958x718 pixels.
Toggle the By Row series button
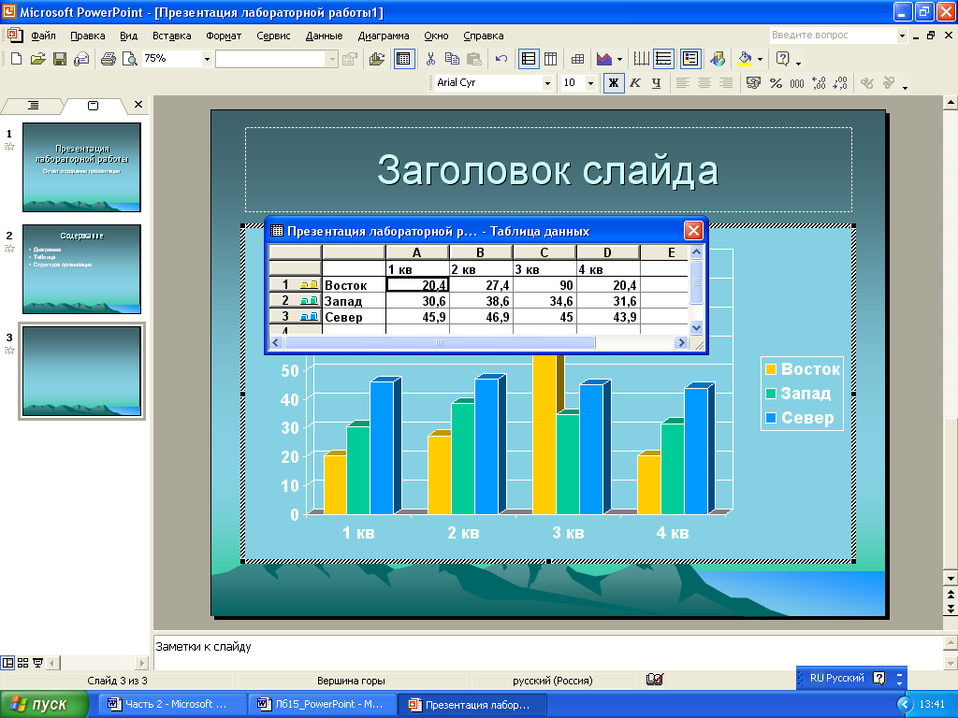(529, 59)
